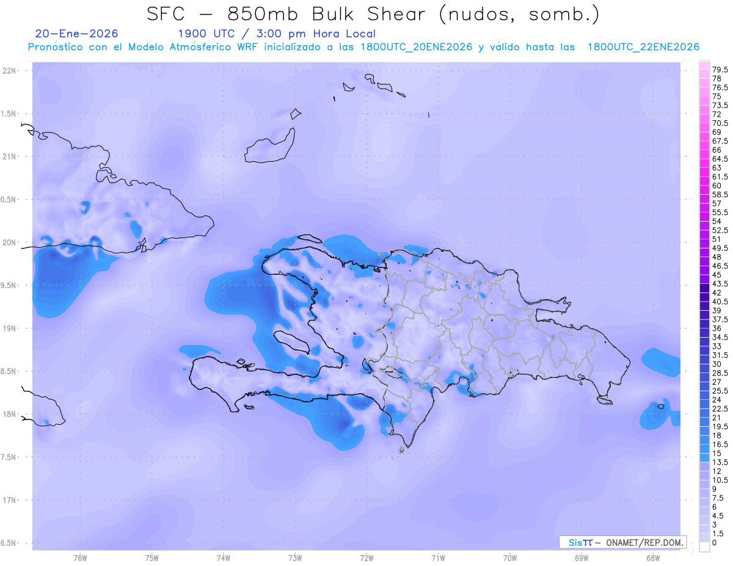Click the colorbar value '0' at the bottom

(715, 543)
